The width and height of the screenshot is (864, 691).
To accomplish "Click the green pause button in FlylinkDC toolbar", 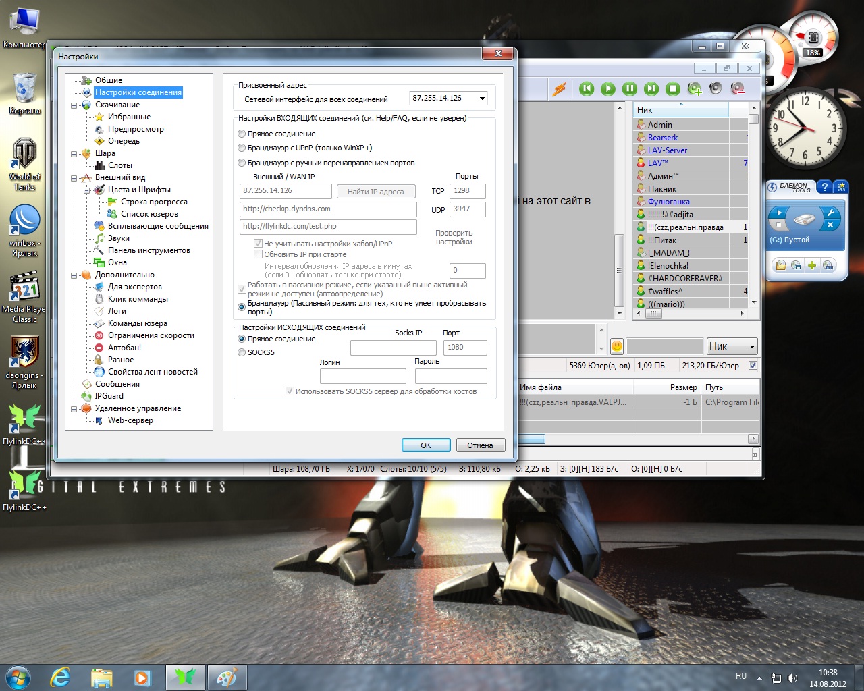I will click(630, 88).
